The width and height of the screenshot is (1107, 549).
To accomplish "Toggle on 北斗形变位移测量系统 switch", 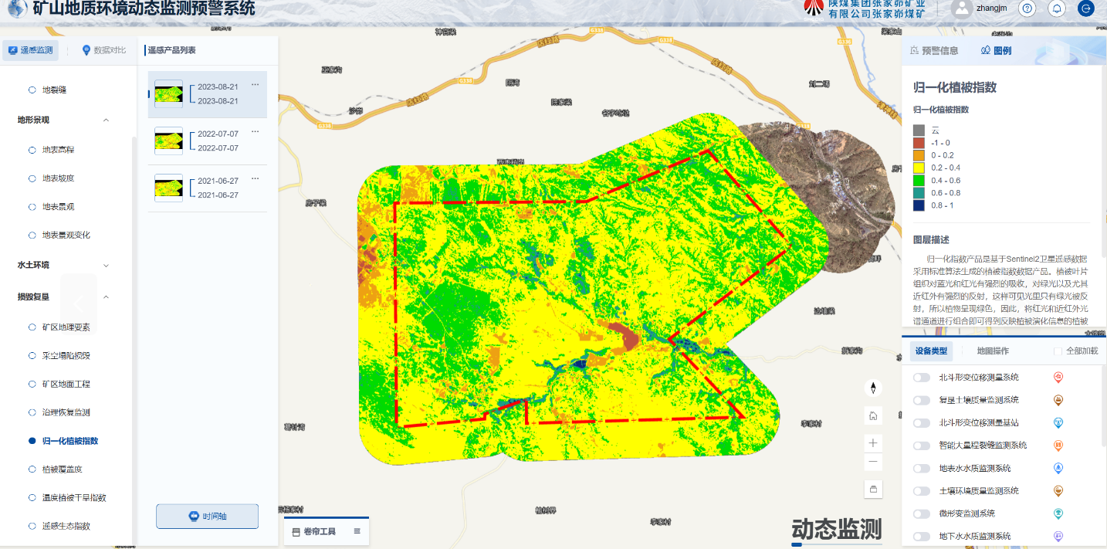I will click(x=921, y=378).
